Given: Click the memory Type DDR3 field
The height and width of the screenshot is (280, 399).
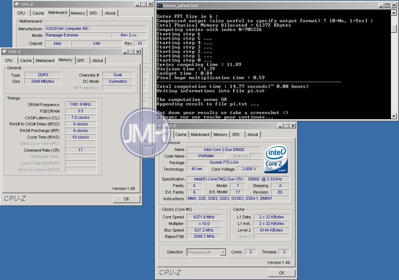Looking at the screenshot, I should click(x=43, y=75).
